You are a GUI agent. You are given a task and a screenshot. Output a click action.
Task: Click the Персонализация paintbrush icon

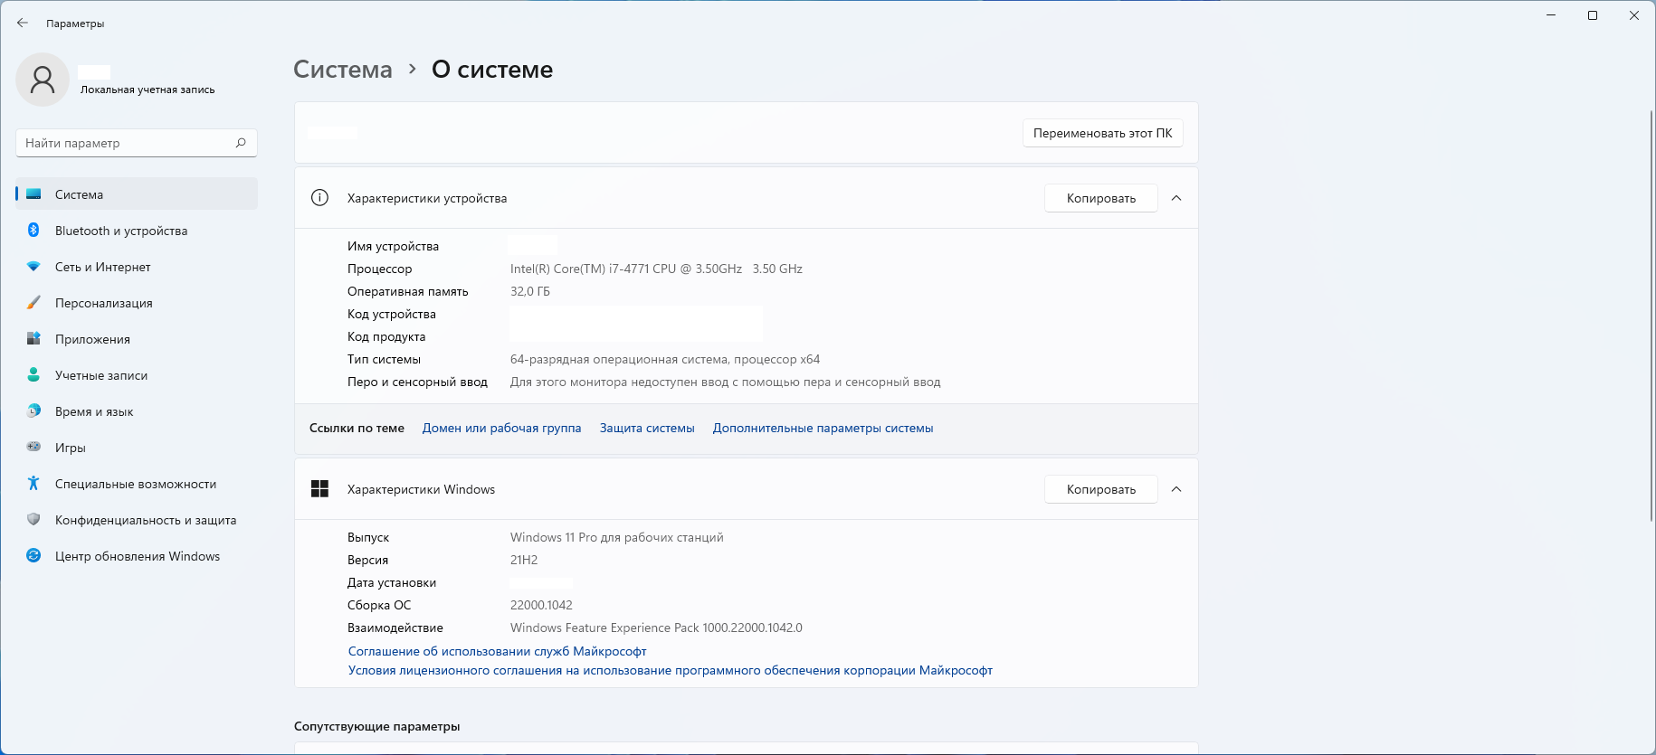pos(33,303)
